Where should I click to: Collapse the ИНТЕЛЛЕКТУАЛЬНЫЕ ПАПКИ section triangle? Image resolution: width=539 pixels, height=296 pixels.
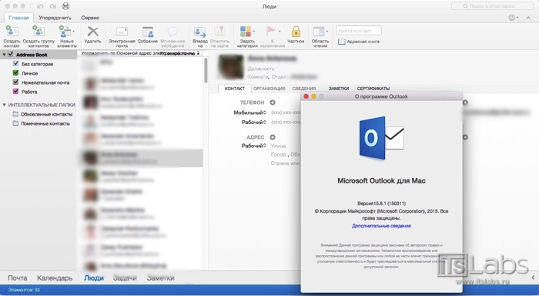coord(4,105)
